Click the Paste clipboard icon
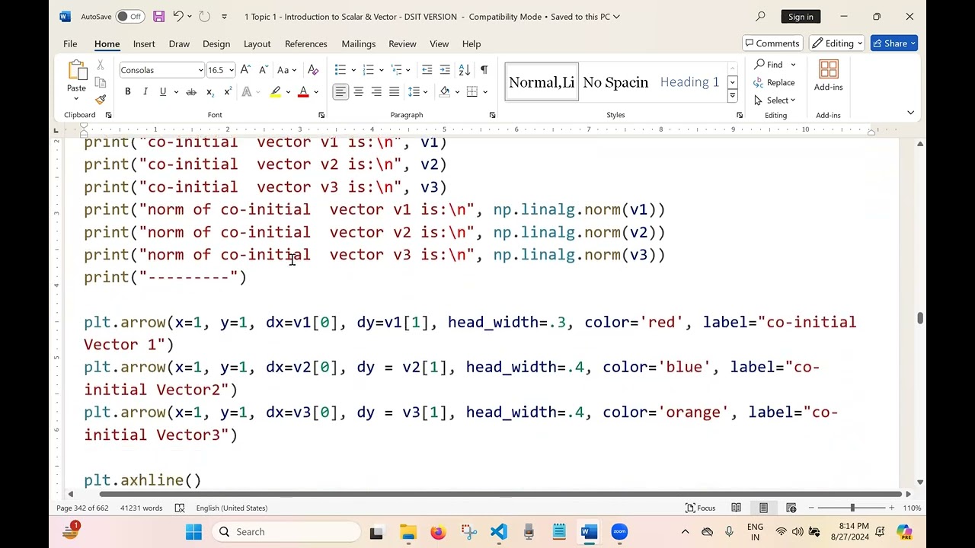The height and width of the screenshot is (548, 975). point(77,72)
